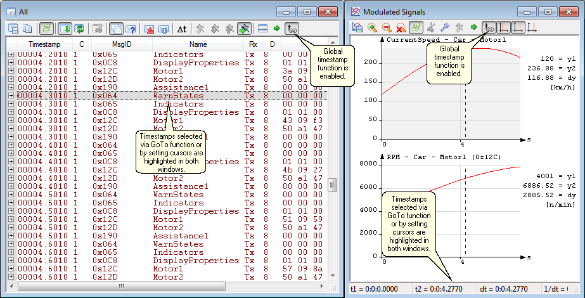Viewport: 585px width, 298px height.
Task: Toggle global timestamp in All window
Action: pos(292,29)
